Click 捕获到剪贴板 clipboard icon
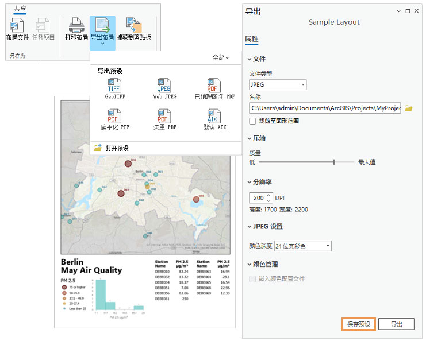The height and width of the screenshot is (341, 426). pyautogui.click(x=134, y=25)
